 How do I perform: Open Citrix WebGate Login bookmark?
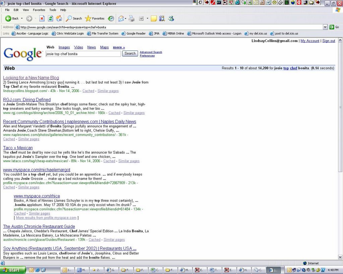point(68,33)
